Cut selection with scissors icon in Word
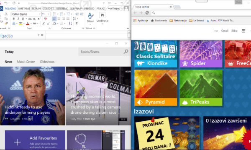This screenshot has width=251, height=150. 6,14
